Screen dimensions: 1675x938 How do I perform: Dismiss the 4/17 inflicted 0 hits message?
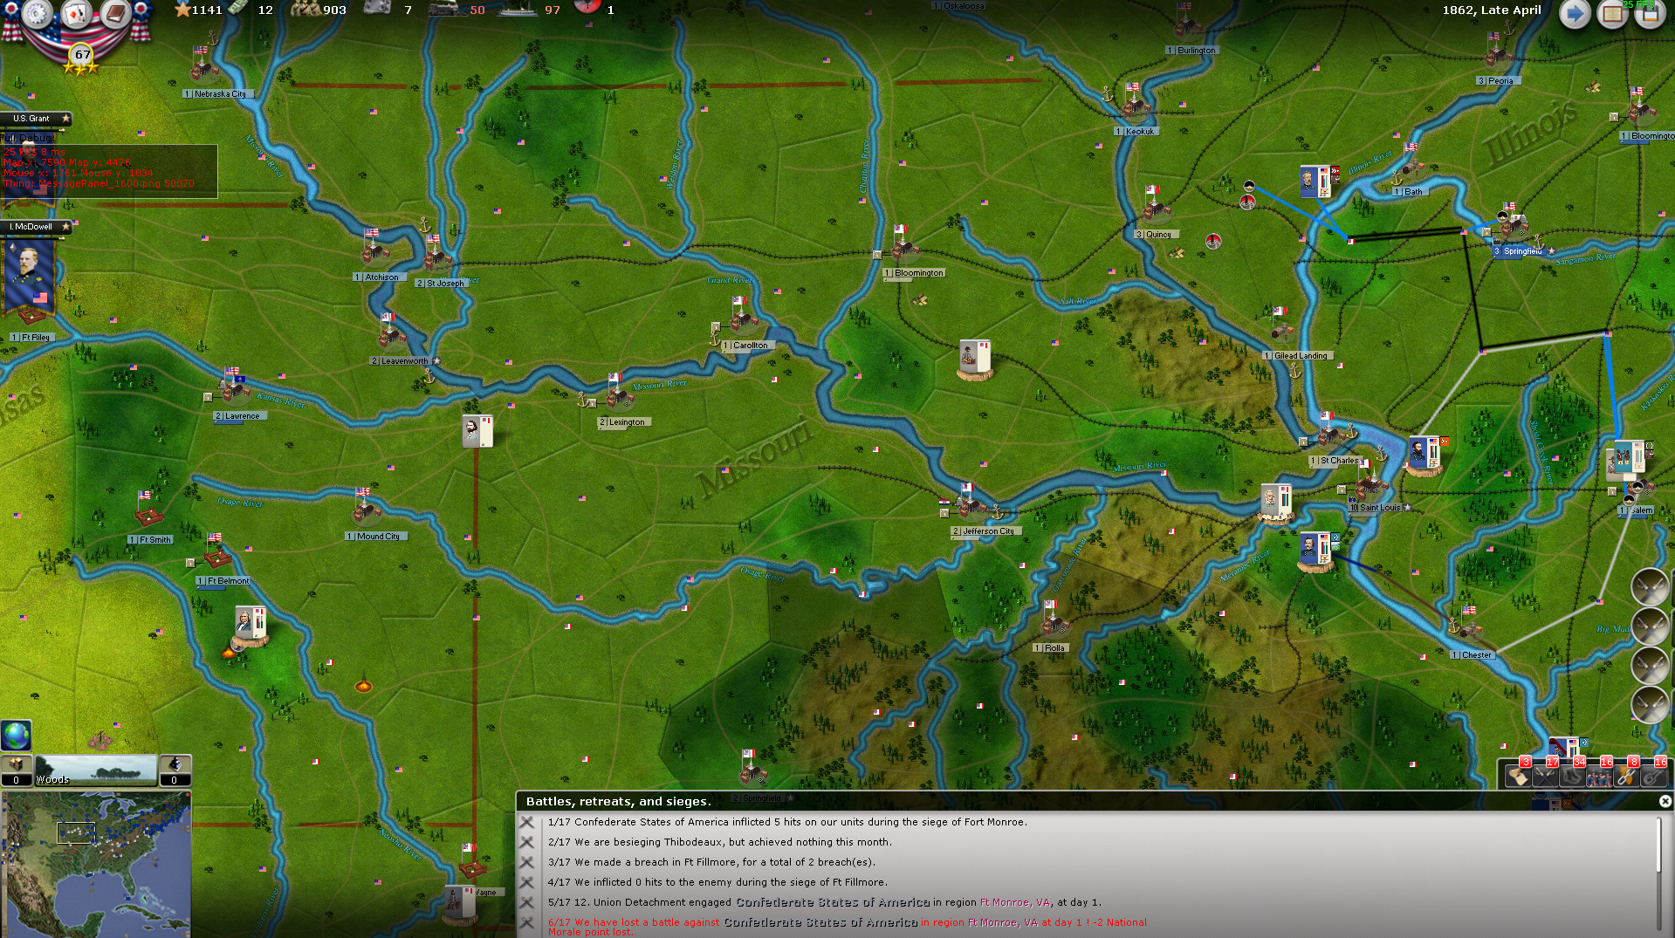[x=527, y=882]
